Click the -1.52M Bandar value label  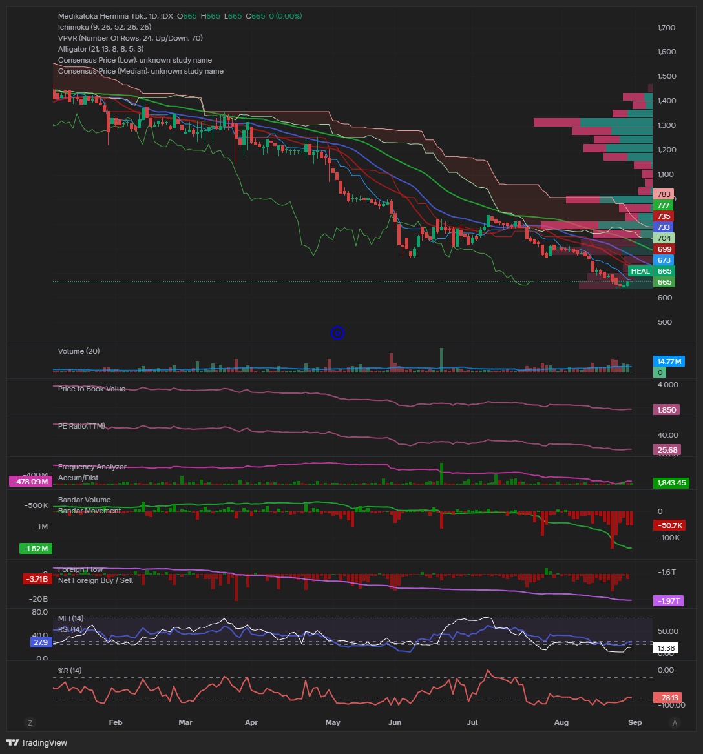pos(36,549)
